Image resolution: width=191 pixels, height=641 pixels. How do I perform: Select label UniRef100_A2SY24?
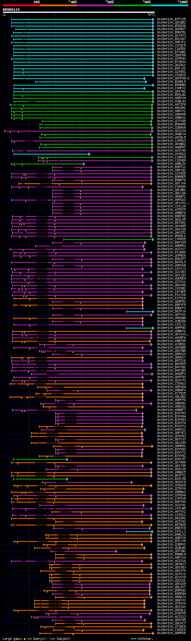[171, 131]
